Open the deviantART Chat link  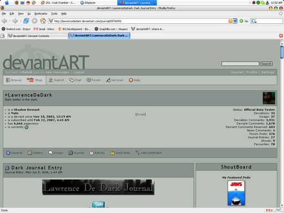[x=75, y=80]
